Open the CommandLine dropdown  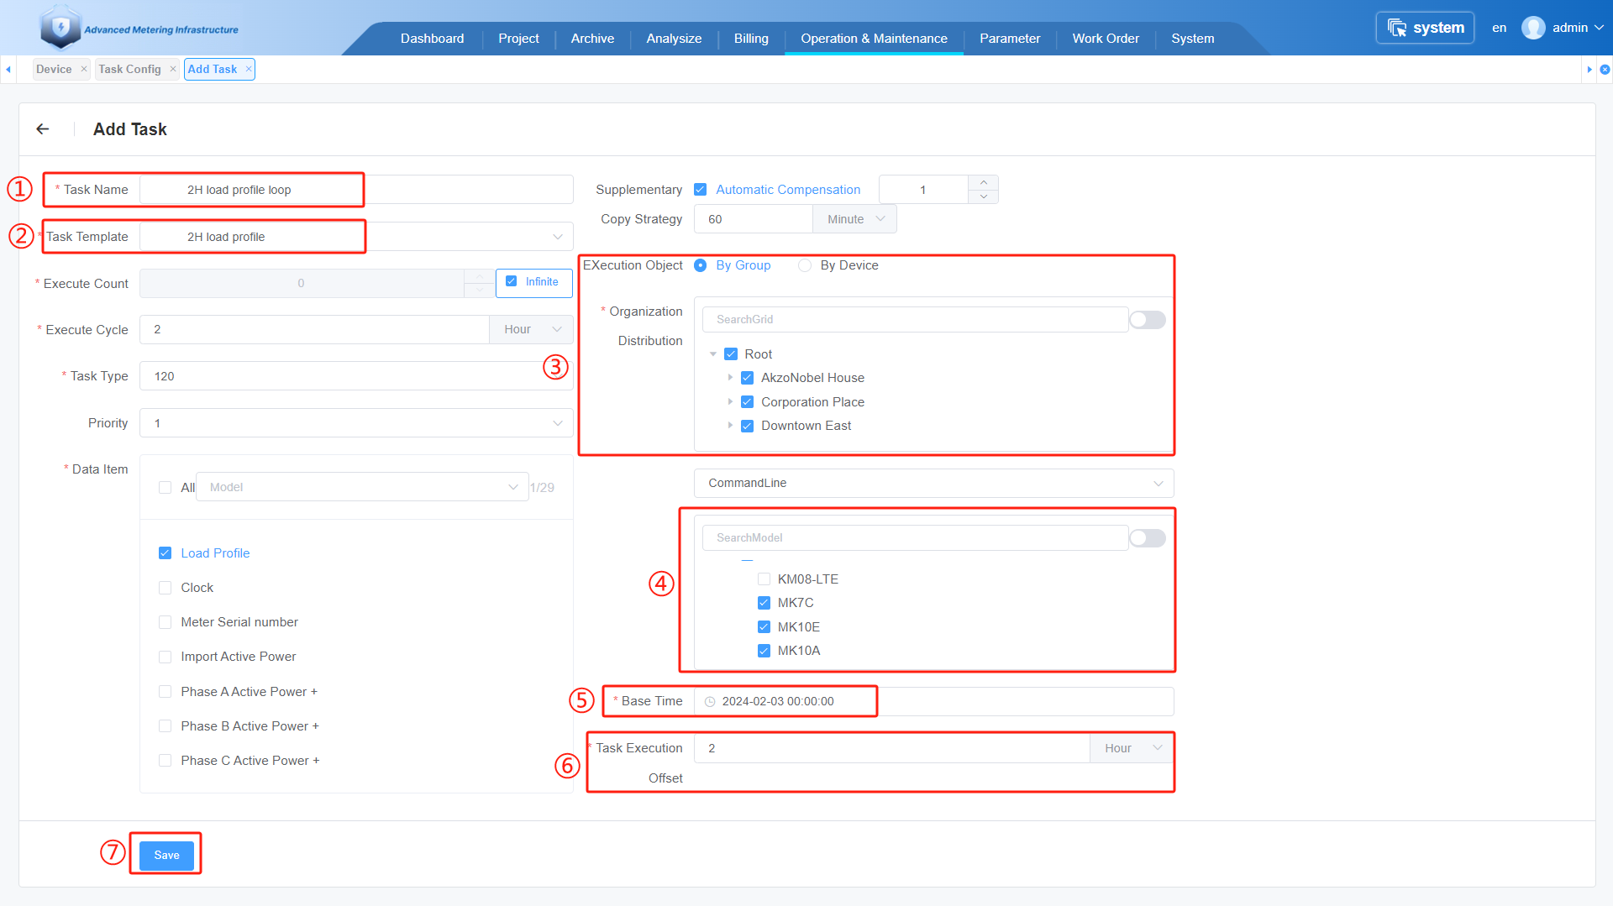[x=933, y=483]
